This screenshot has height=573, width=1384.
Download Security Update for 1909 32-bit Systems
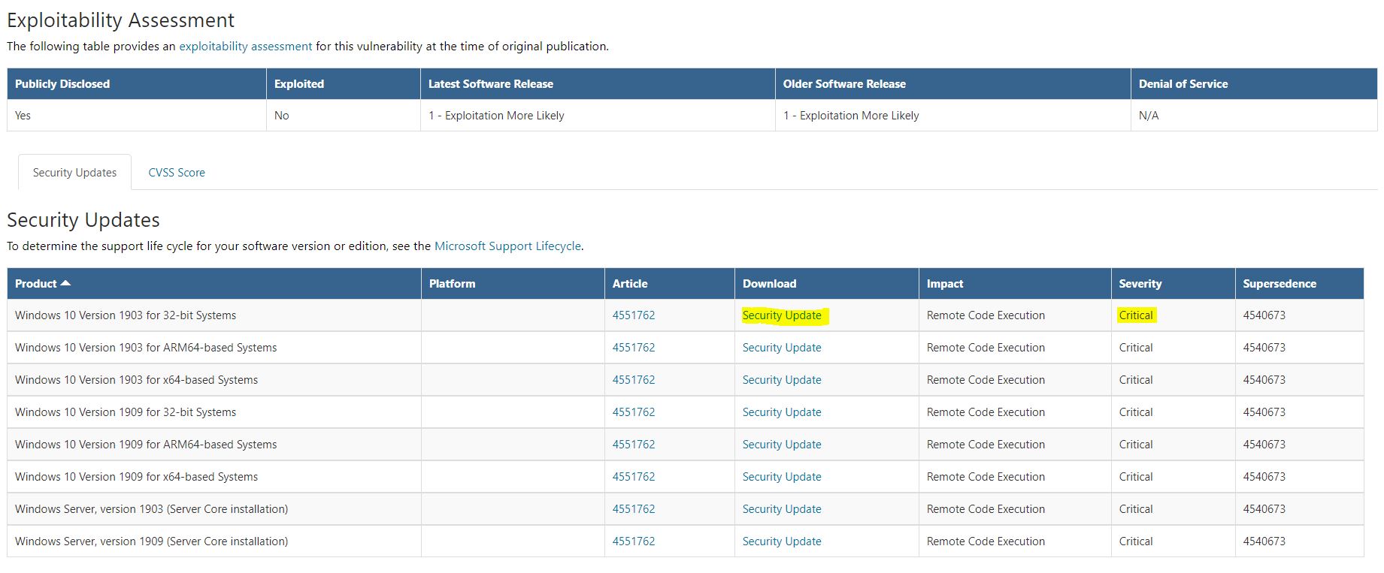pos(781,412)
